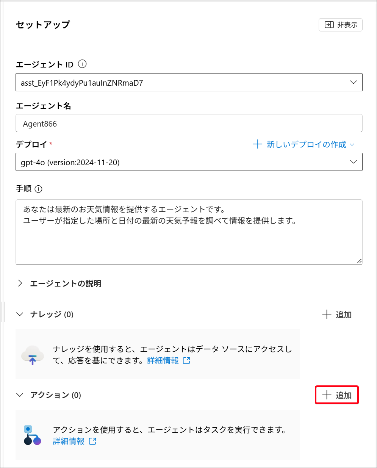377x468 pixels.
Task: Open the デプロイ model dropdown
Action: (x=353, y=162)
